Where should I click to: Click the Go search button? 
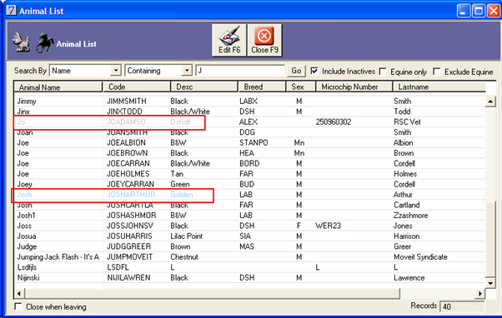click(296, 71)
